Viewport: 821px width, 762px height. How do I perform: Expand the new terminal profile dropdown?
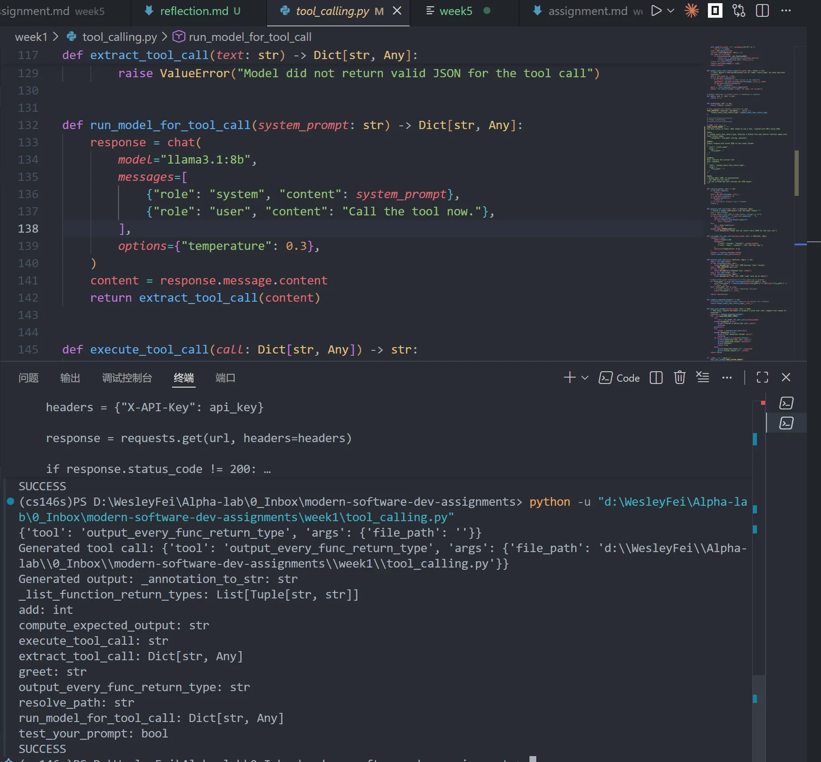[x=585, y=378]
